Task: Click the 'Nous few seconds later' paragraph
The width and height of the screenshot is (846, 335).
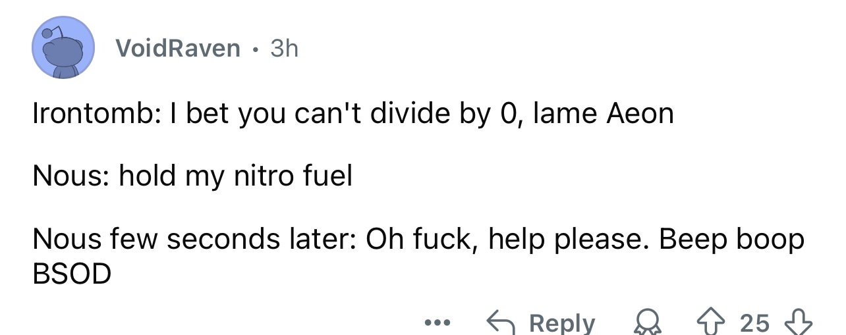Action: 418,239
